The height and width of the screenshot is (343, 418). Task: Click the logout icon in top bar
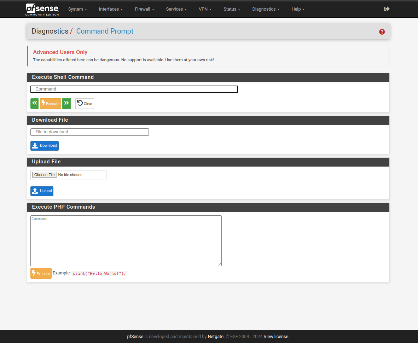[x=387, y=9]
